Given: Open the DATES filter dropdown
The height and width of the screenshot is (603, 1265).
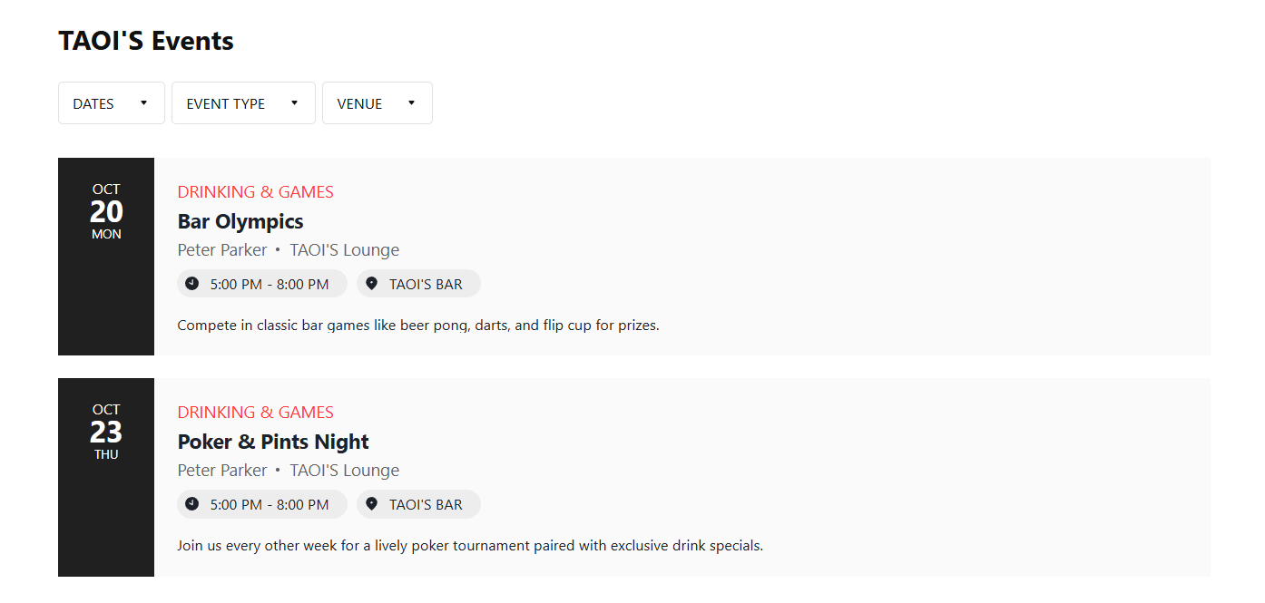Looking at the screenshot, I should 112,103.
